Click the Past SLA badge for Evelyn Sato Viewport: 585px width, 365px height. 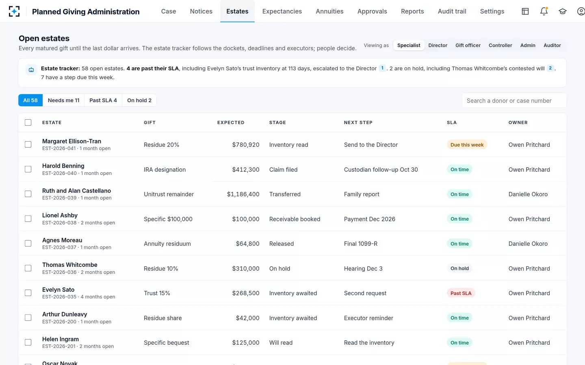tap(461, 293)
